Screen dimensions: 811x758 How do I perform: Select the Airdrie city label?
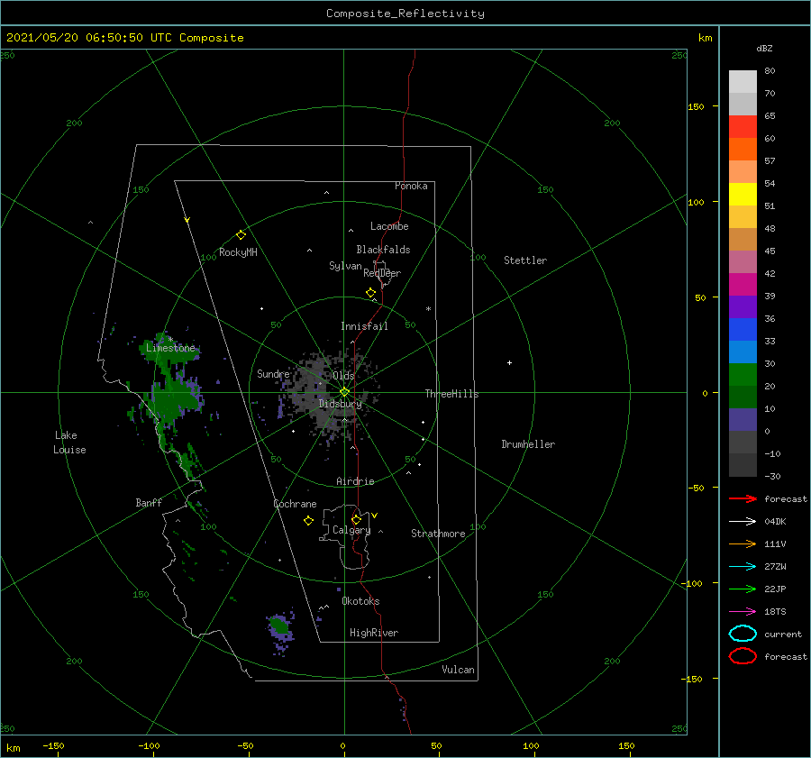pos(355,481)
